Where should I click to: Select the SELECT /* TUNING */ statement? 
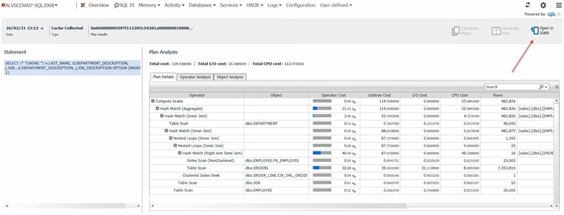pos(72,68)
